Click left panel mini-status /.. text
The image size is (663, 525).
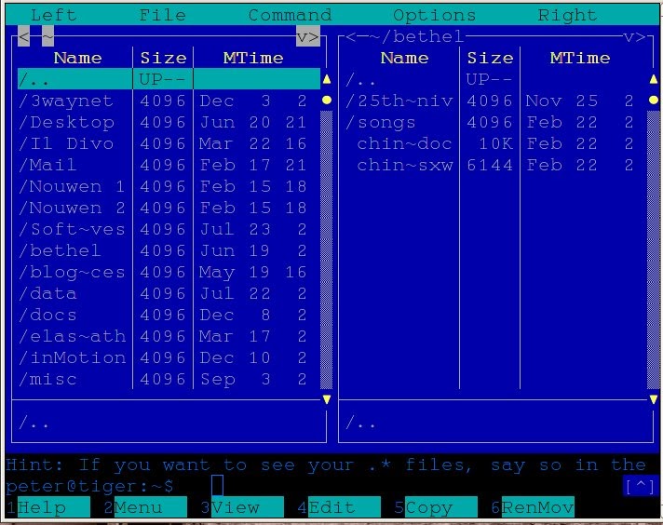pos(34,423)
